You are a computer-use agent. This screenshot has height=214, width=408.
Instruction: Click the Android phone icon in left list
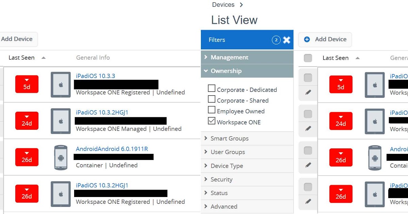tap(61, 157)
